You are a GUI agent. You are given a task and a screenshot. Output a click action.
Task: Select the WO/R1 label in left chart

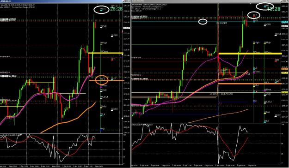click(104, 26)
